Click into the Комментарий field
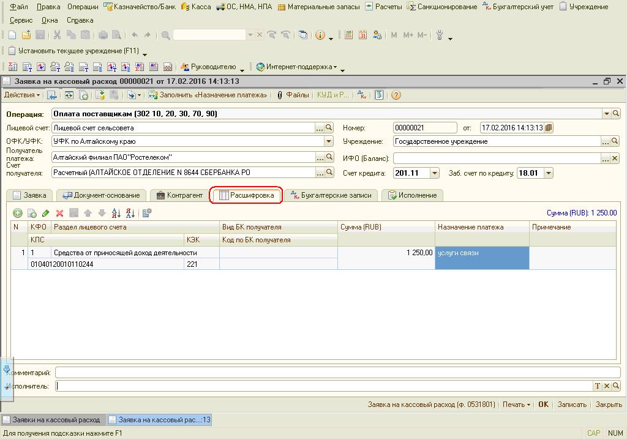627x440 pixels. click(337, 373)
